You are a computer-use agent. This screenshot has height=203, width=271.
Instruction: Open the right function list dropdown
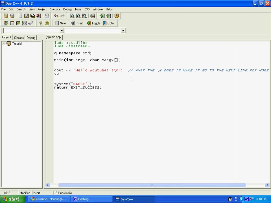123,30
